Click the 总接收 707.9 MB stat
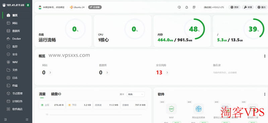The height and width of the screenshot is (123, 268). pos(134,105)
